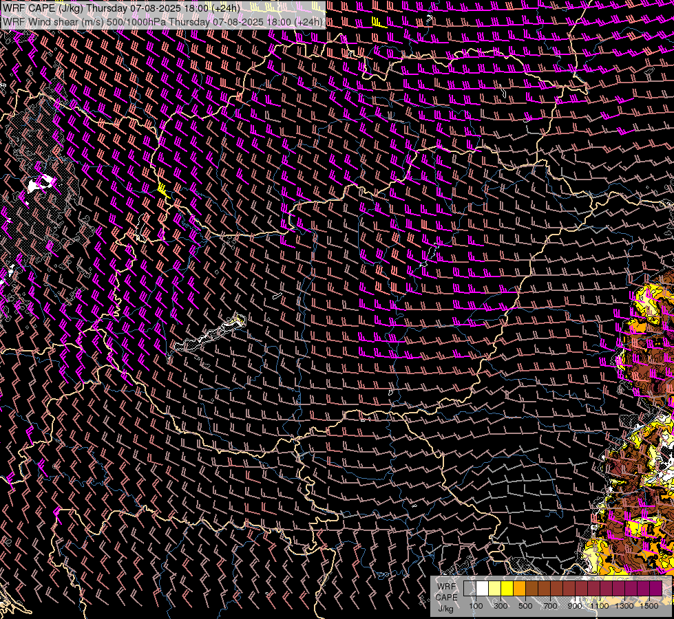This screenshot has height=619, width=674.
Task: Click the CAPE word inside the legend box
Action: (446, 598)
